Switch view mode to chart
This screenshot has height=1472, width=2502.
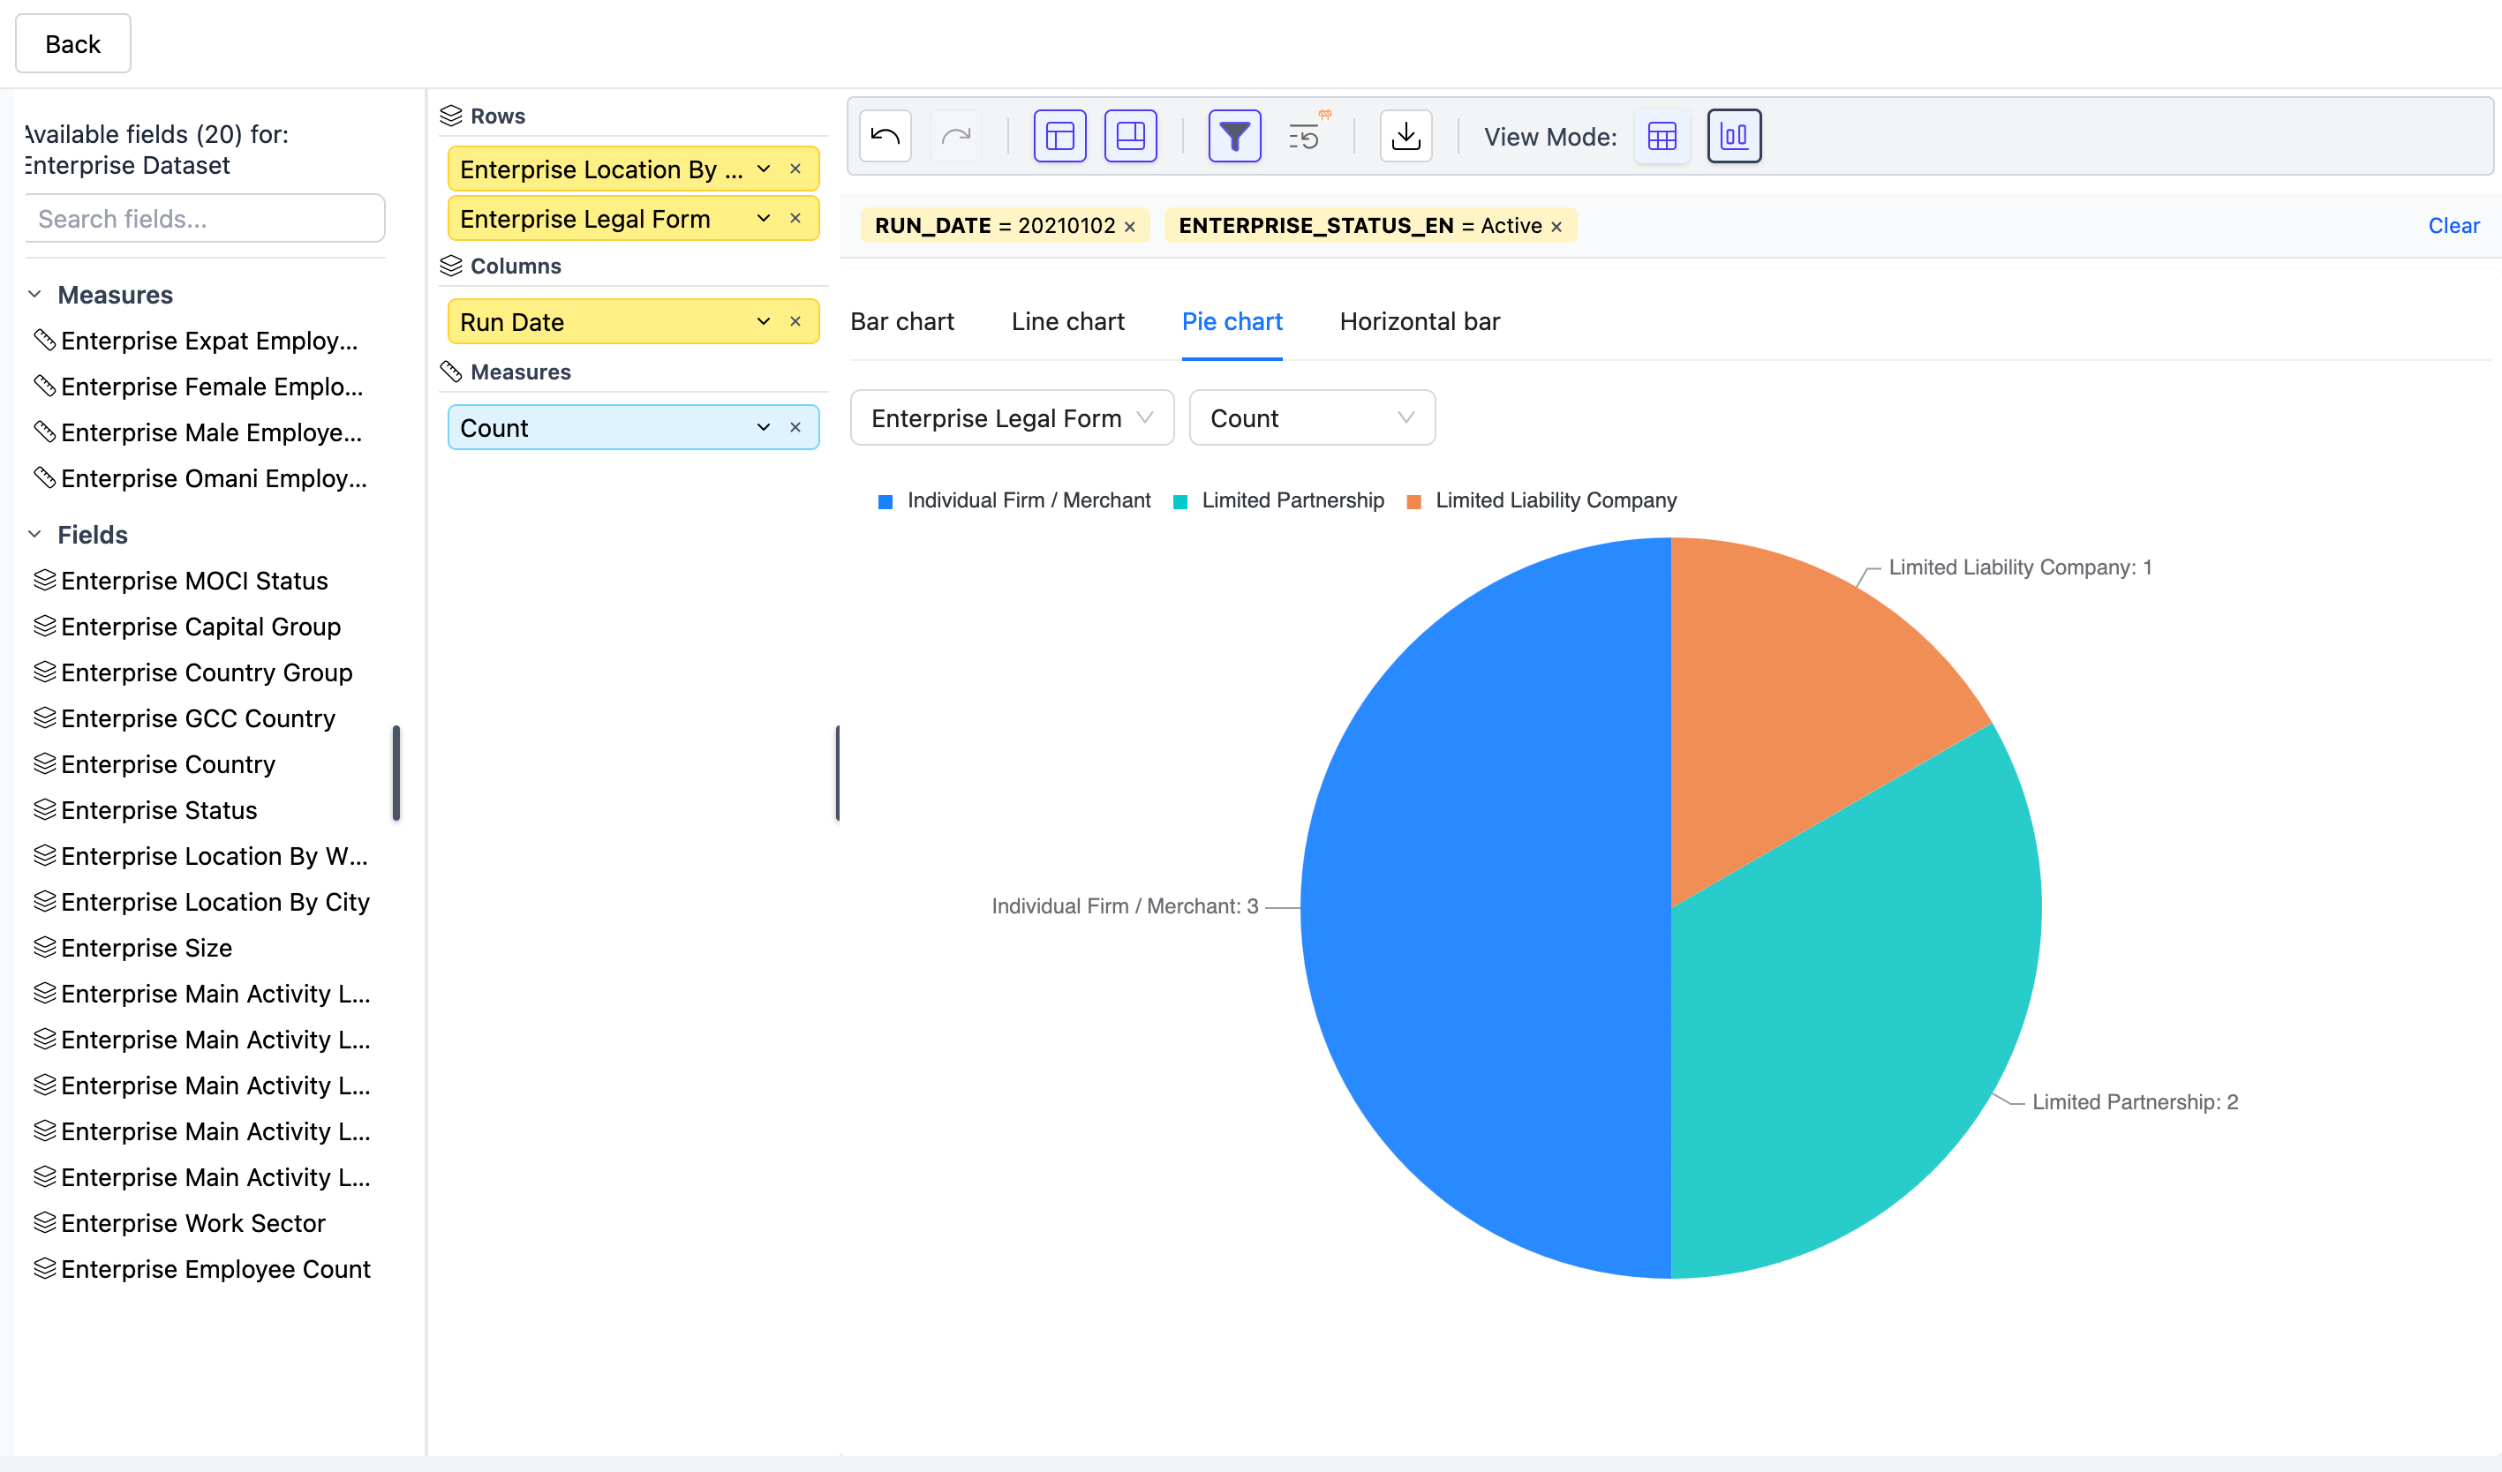tap(1734, 136)
